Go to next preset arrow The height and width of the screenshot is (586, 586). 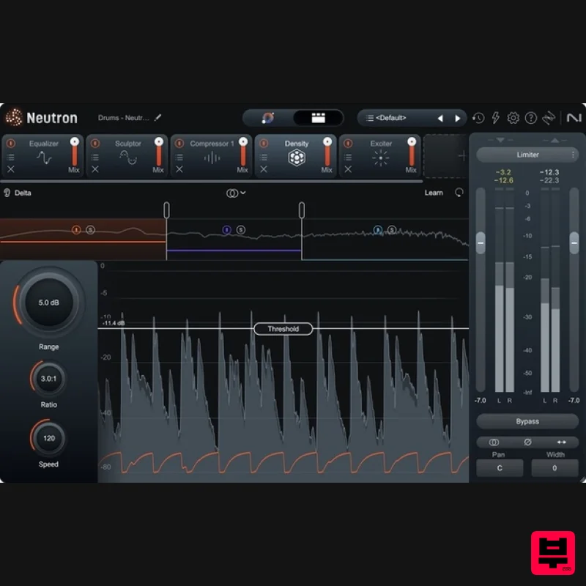pyautogui.click(x=457, y=119)
